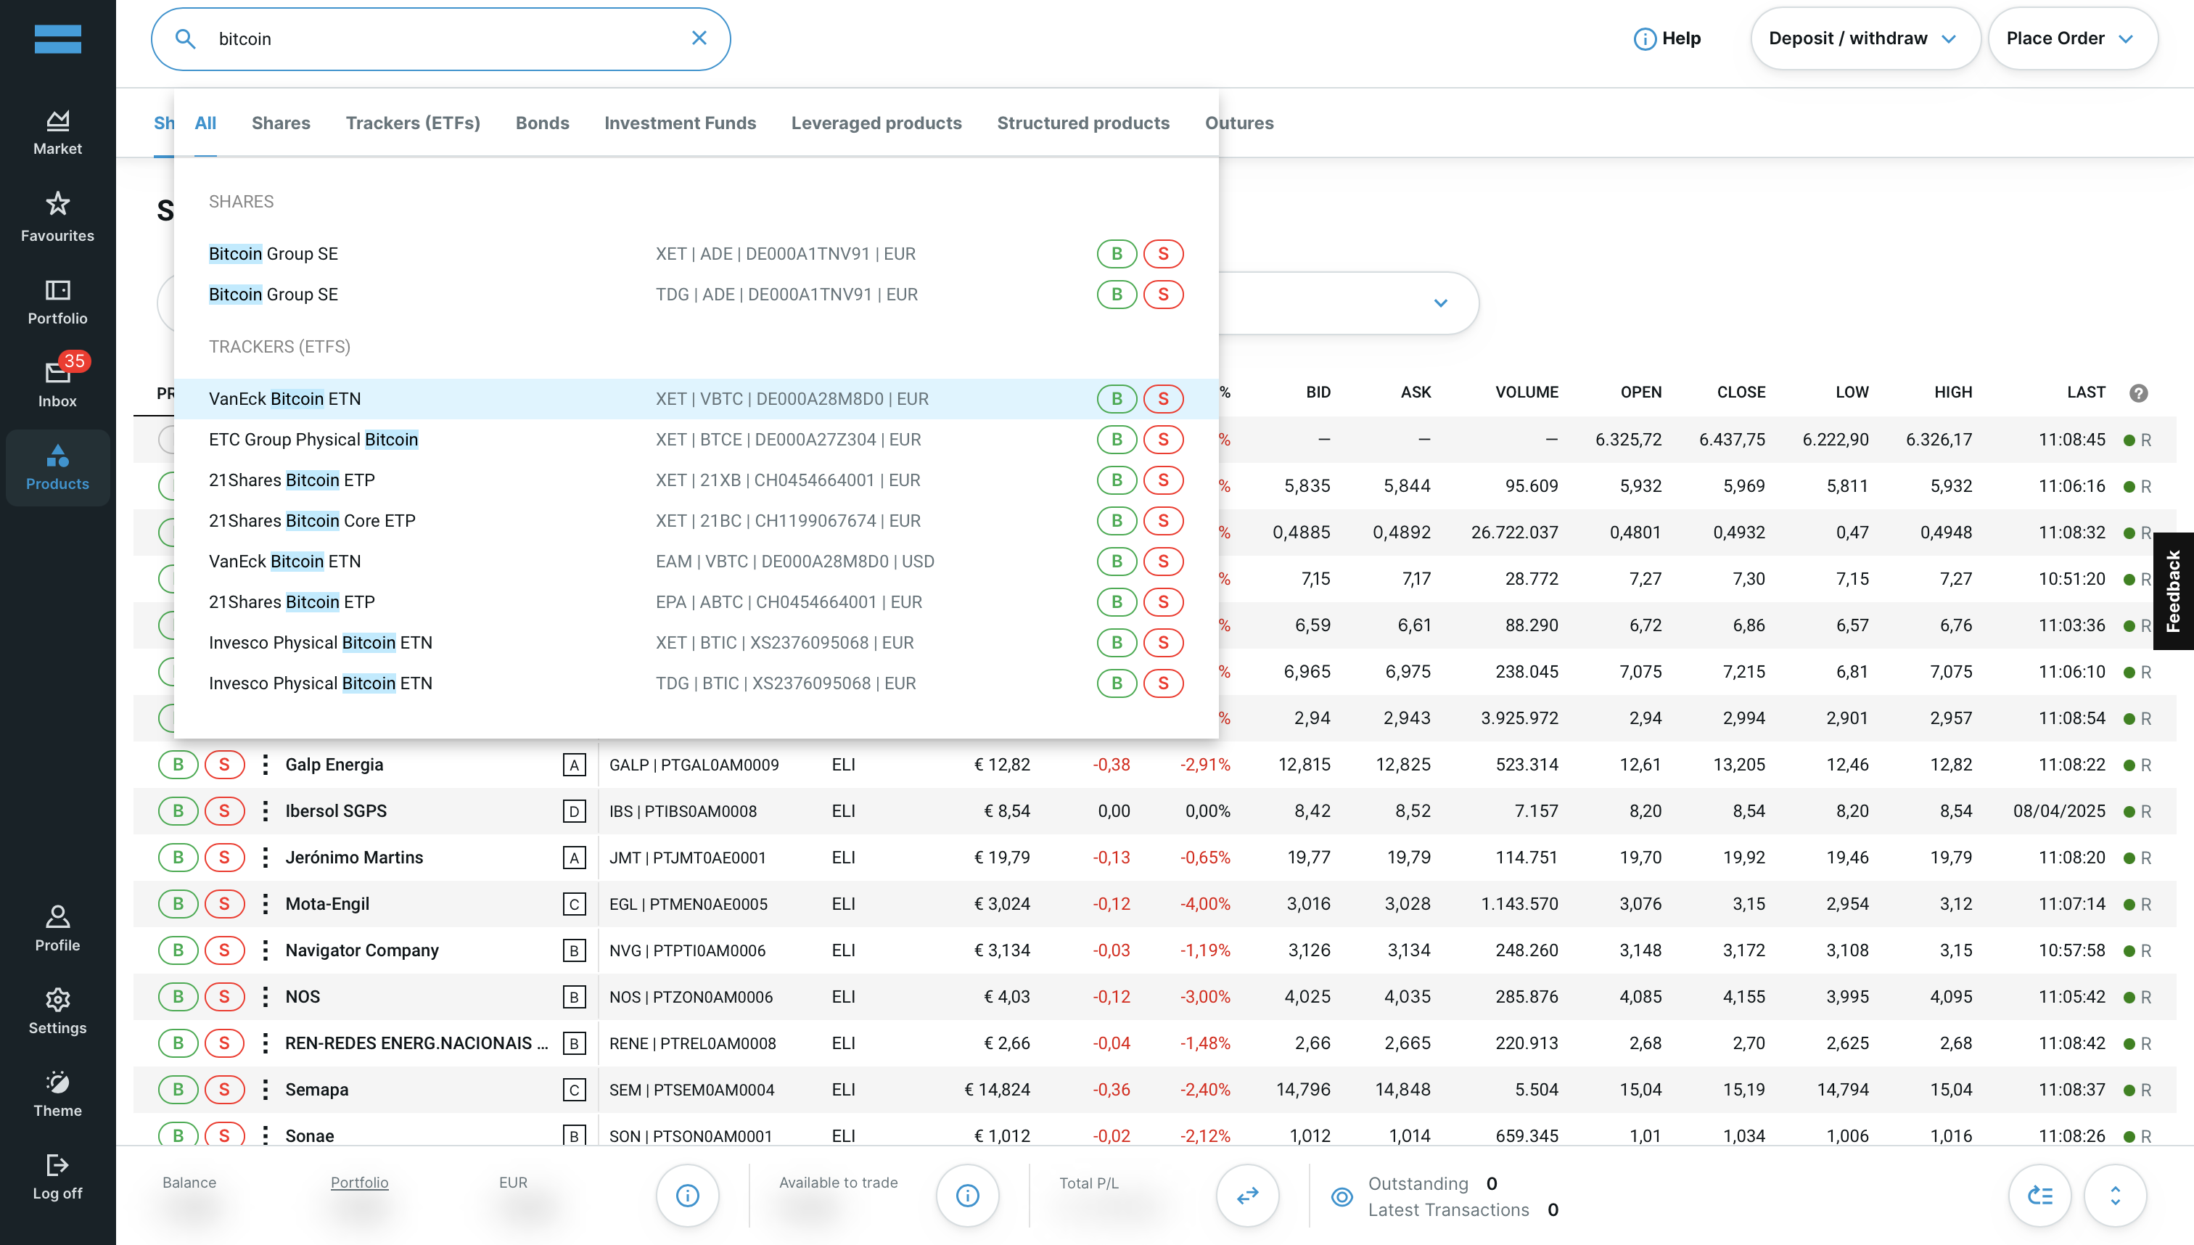Click the hamburger menu icon at top left
Image resolution: width=2194 pixels, height=1245 pixels.
(57, 39)
